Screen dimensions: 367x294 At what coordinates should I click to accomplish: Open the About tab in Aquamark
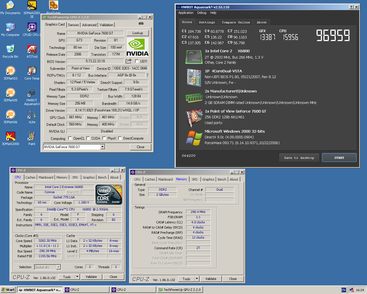click(x=261, y=22)
